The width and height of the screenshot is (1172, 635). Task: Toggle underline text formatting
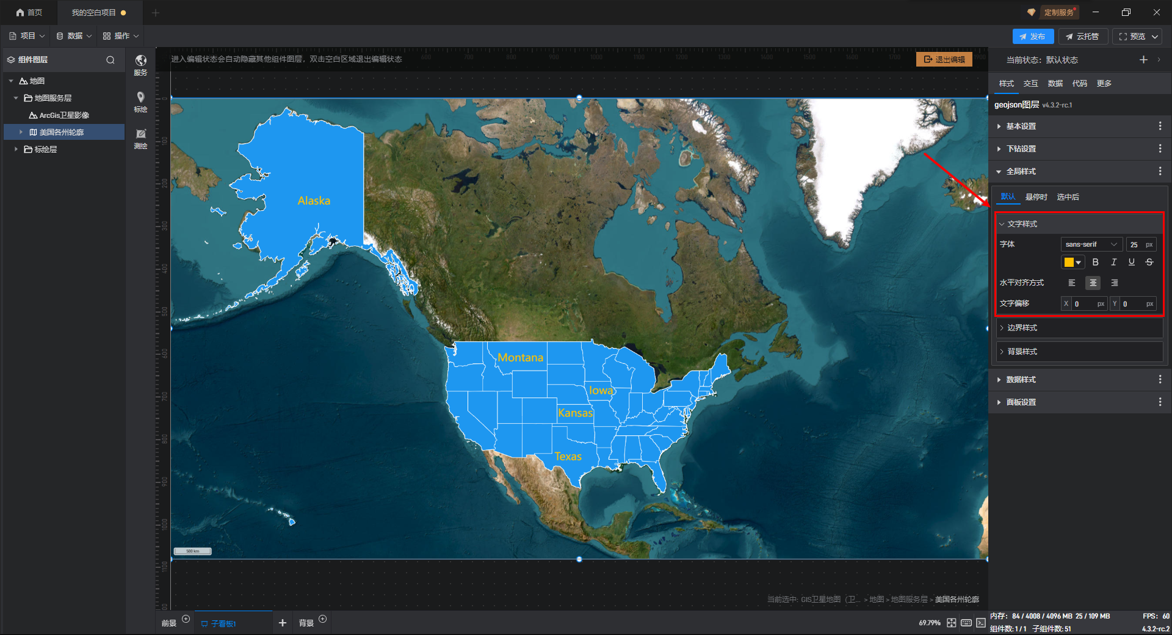(1132, 262)
